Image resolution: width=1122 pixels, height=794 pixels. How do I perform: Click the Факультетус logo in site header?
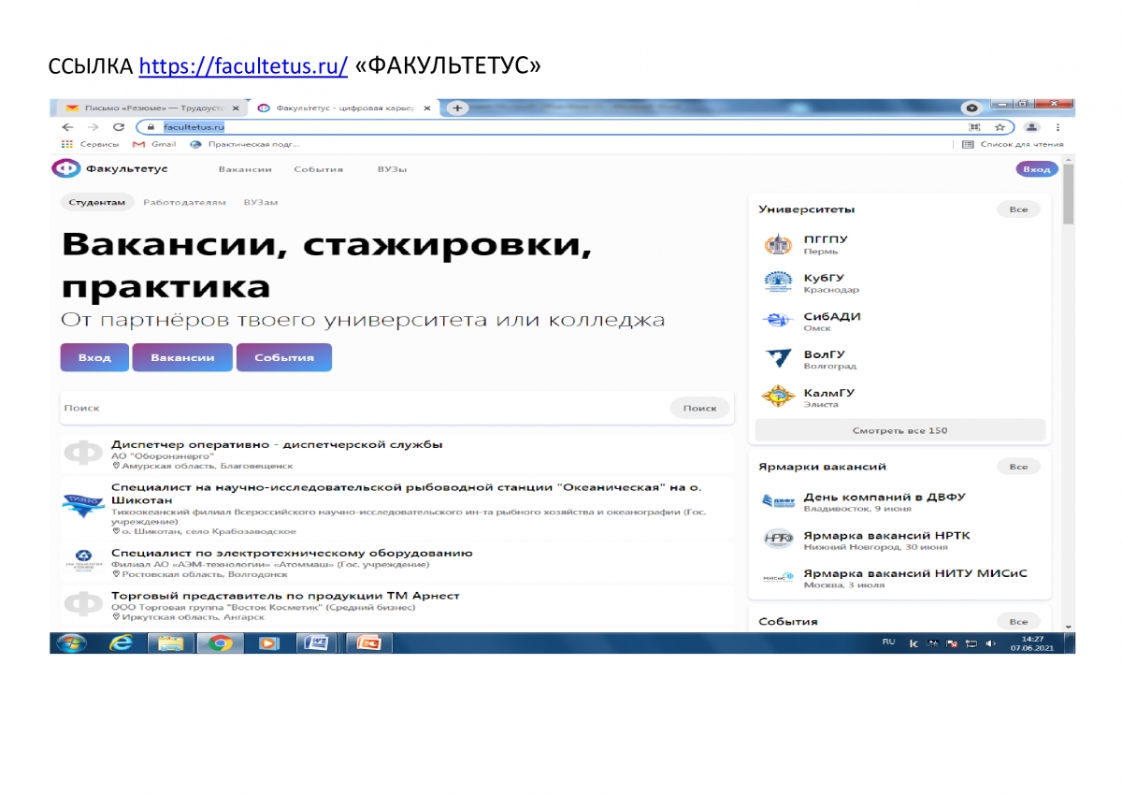109,169
